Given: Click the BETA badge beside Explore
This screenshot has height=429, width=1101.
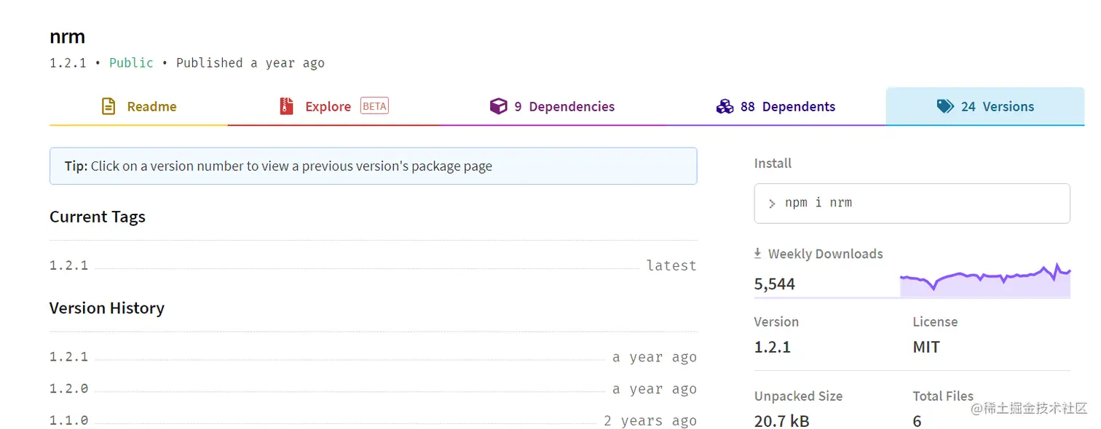Looking at the screenshot, I should (374, 106).
